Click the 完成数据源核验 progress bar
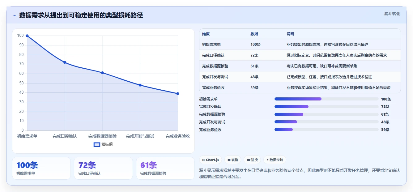The image size is (413, 192). (x=326, y=114)
